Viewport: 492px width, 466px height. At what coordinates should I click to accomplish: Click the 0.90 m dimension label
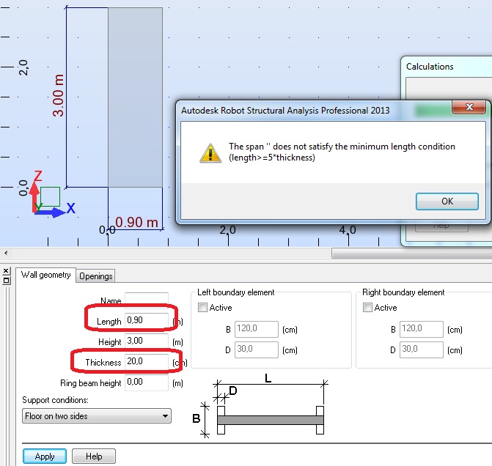(x=137, y=222)
